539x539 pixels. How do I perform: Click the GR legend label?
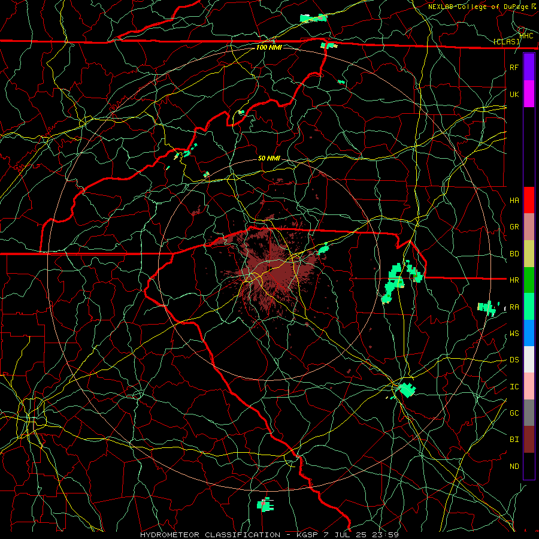[x=514, y=227]
